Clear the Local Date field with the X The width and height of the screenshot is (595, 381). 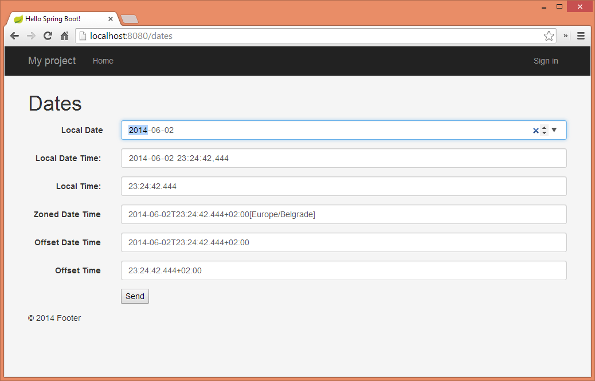pyautogui.click(x=535, y=130)
